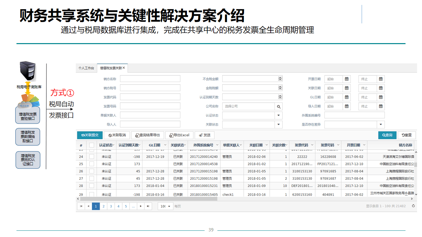Close the 增值税发票关联 tab with X
This screenshot has width=422, height=237.
(x=124, y=68)
